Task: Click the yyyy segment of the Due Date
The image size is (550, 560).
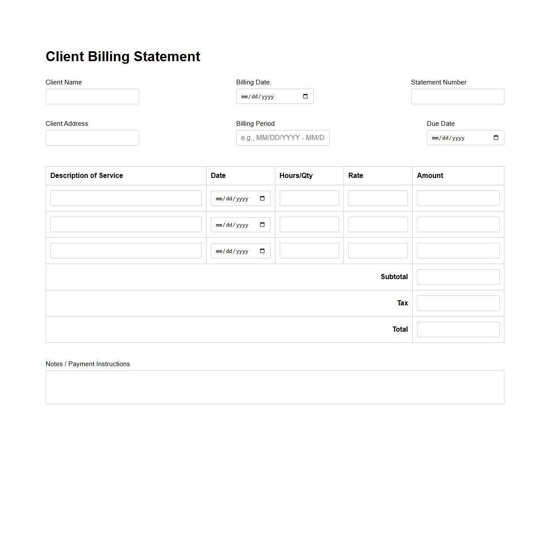Action: [x=459, y=138]
